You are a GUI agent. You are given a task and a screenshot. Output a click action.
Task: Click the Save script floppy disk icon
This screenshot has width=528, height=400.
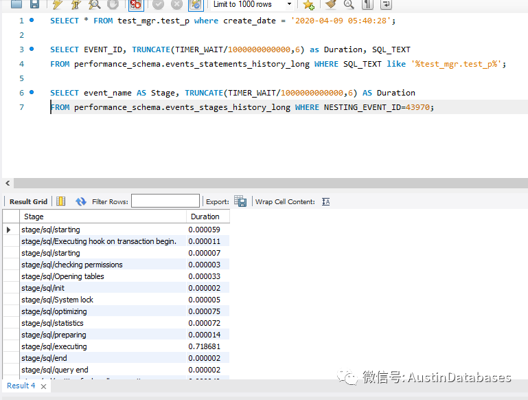[x=34, y=4]
